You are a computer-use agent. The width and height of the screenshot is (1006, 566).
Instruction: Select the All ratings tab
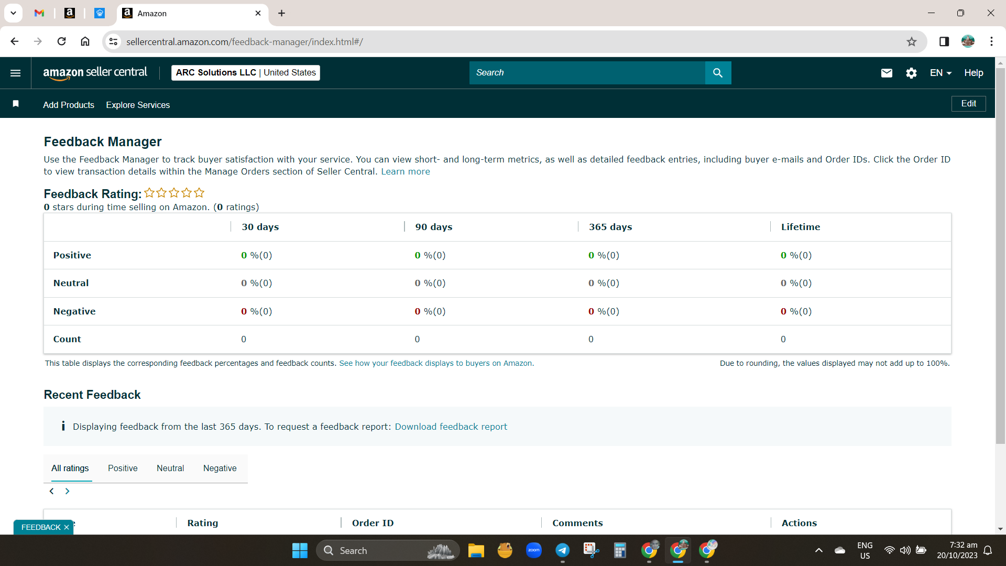pyautogui.click(x=70, y=468)
